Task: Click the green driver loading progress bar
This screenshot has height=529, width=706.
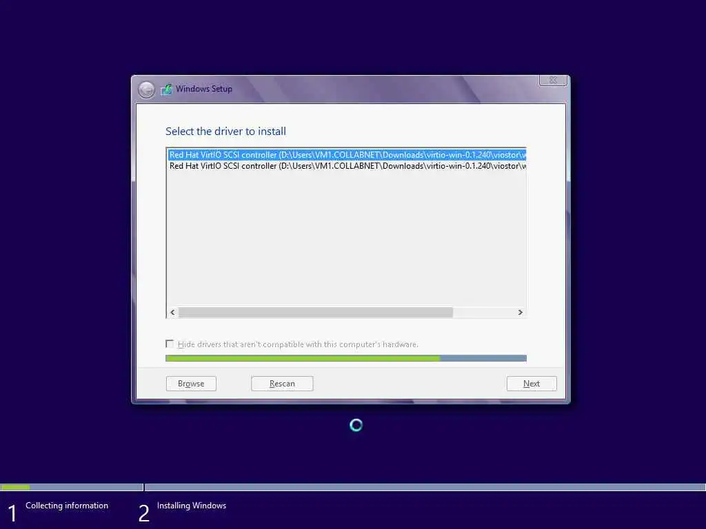Action: (346, 358)
